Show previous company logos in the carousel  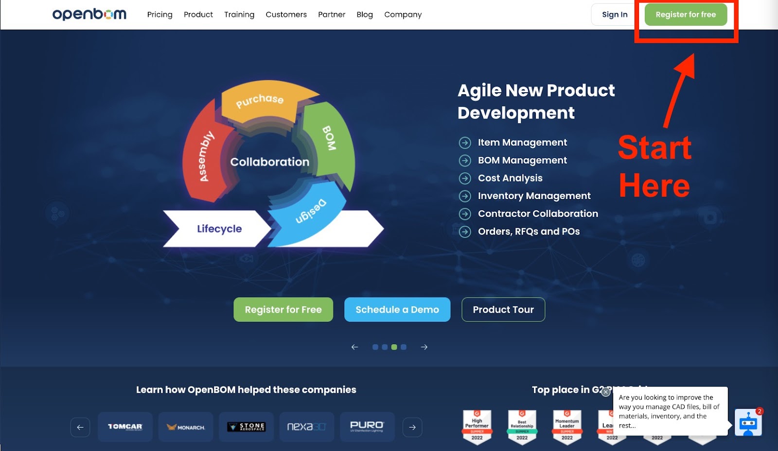click(x=80, y=427)
